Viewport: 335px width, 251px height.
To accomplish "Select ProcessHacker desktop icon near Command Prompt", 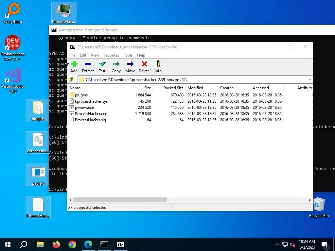I will [x=64, y=13].
